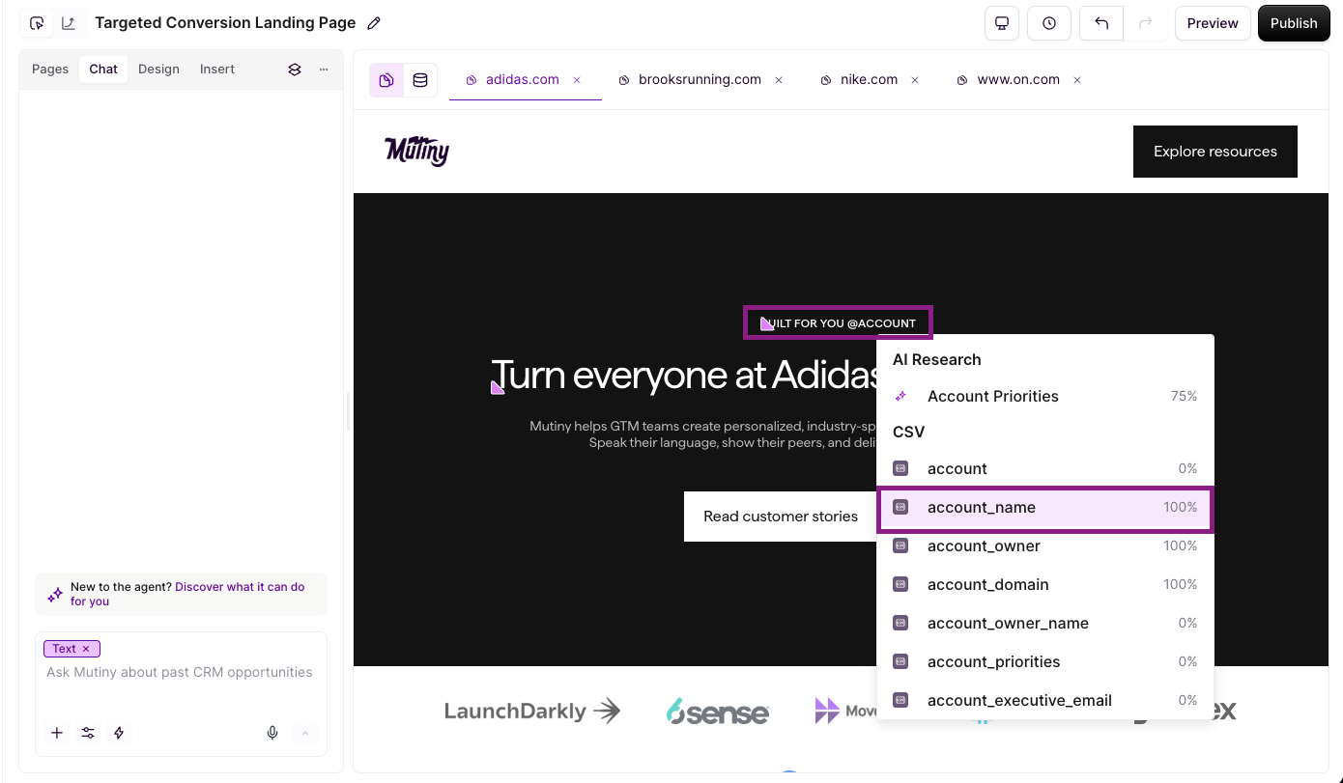
Task: Toggle the pages view icon beside database
Action: pyautogui.click(x=386, y=80)
